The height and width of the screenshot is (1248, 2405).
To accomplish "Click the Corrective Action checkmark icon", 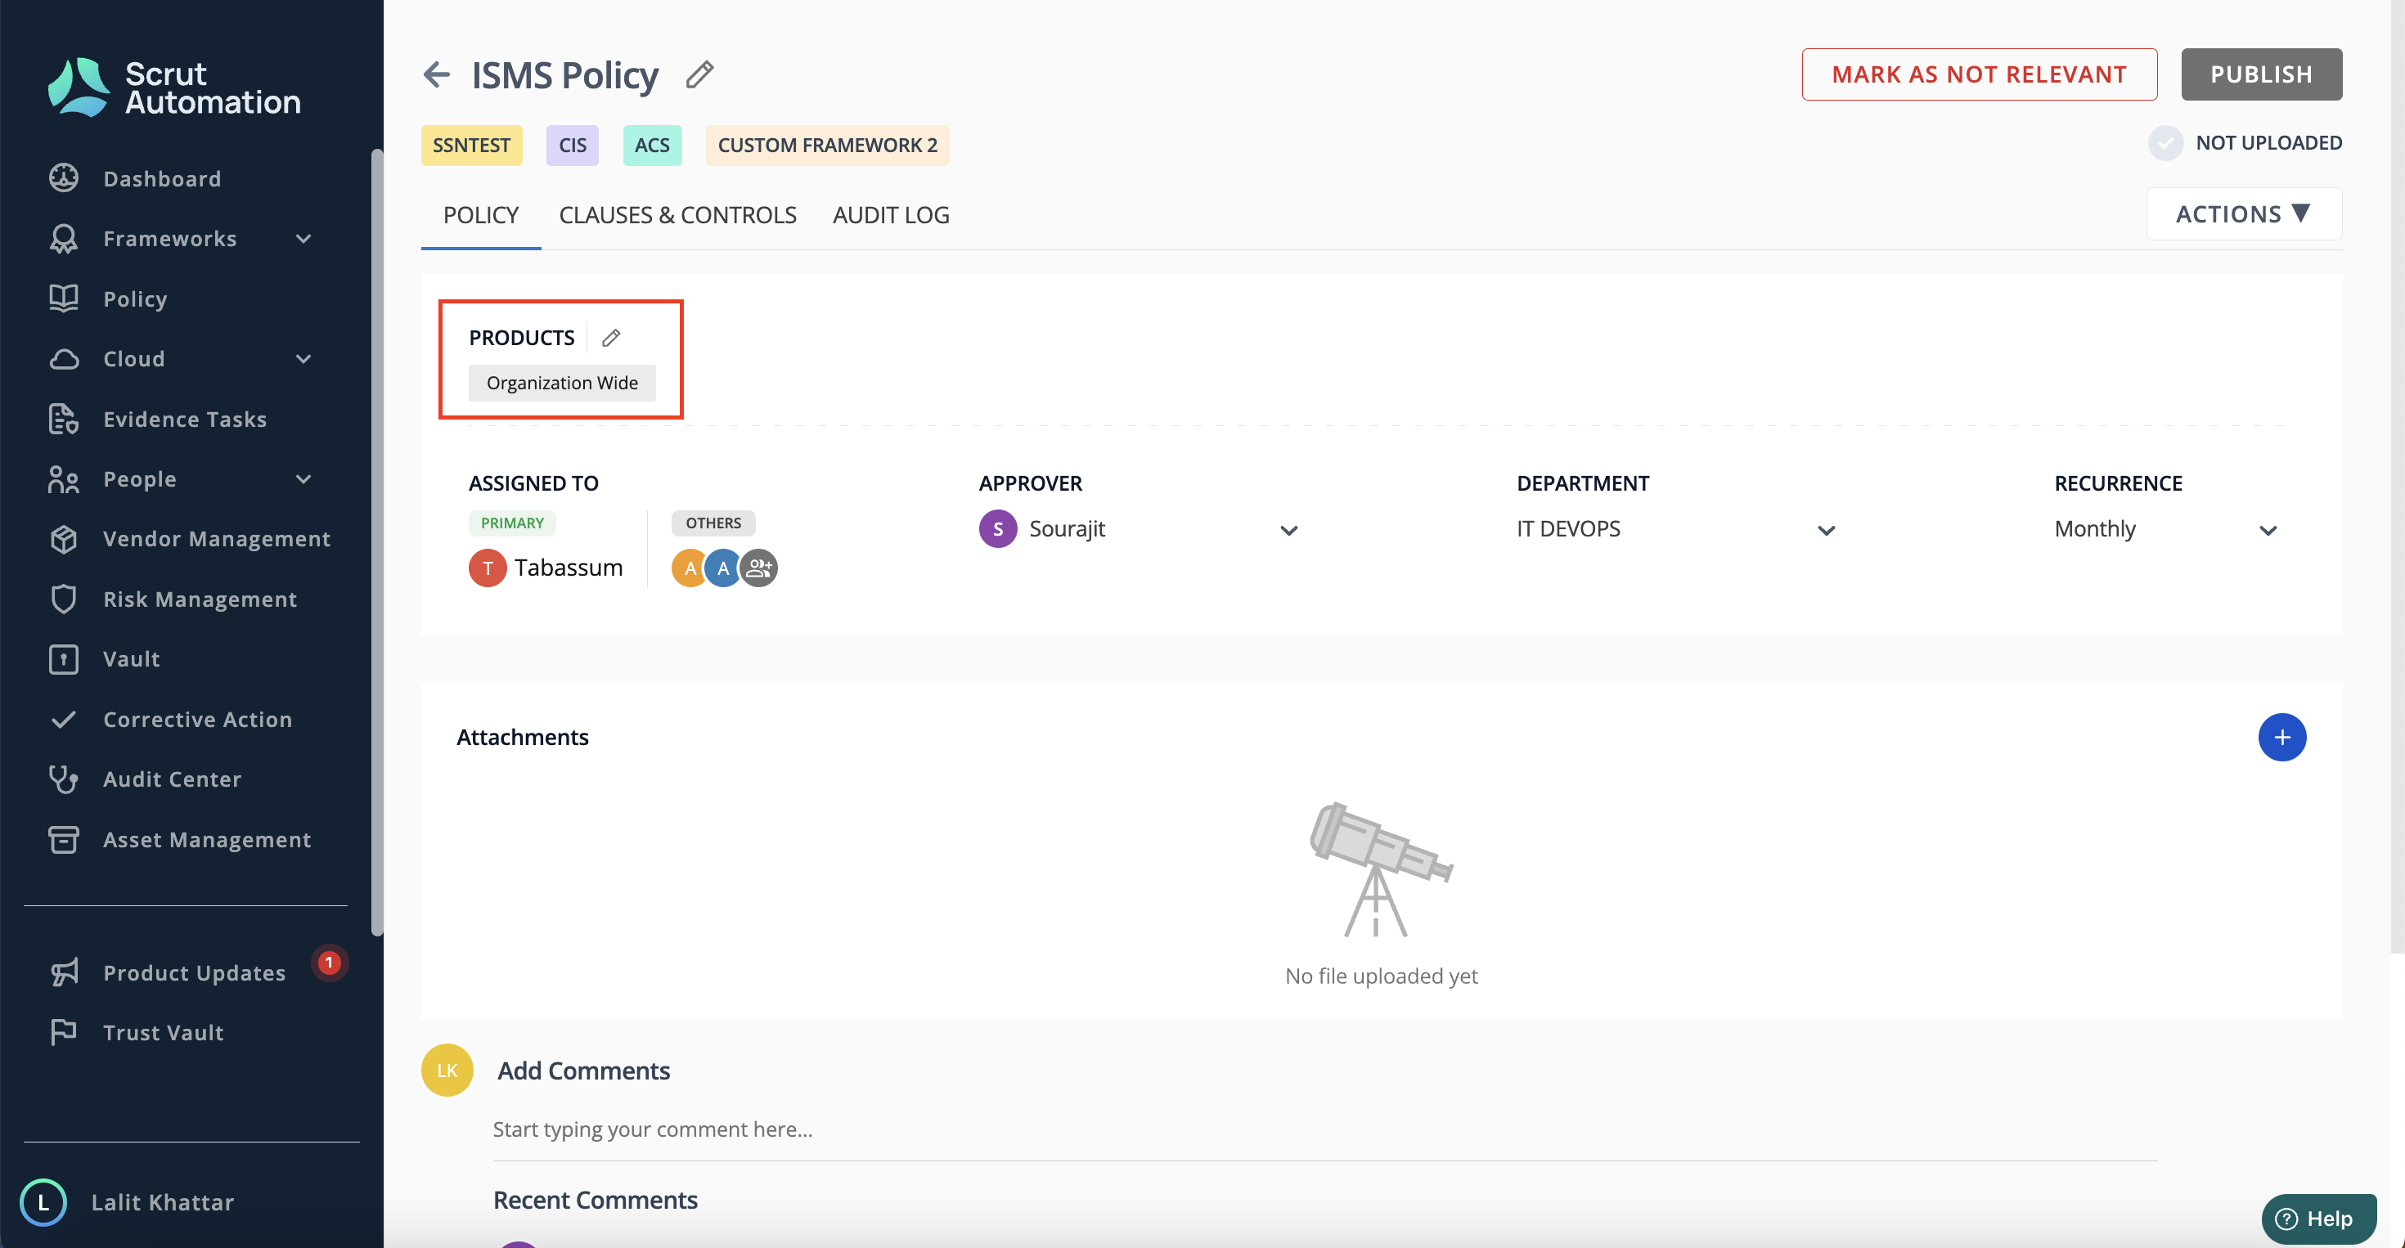I will pos(64,719).
